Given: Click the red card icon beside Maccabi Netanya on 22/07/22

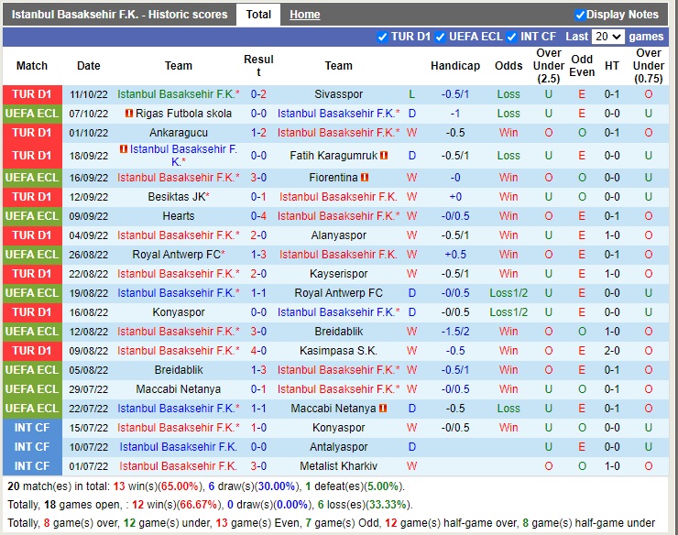Looking at the screenshot, I should [383, 408].
